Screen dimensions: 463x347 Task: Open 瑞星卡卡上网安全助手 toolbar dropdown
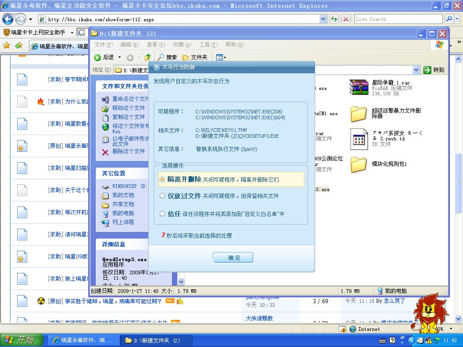pos(72,32)
